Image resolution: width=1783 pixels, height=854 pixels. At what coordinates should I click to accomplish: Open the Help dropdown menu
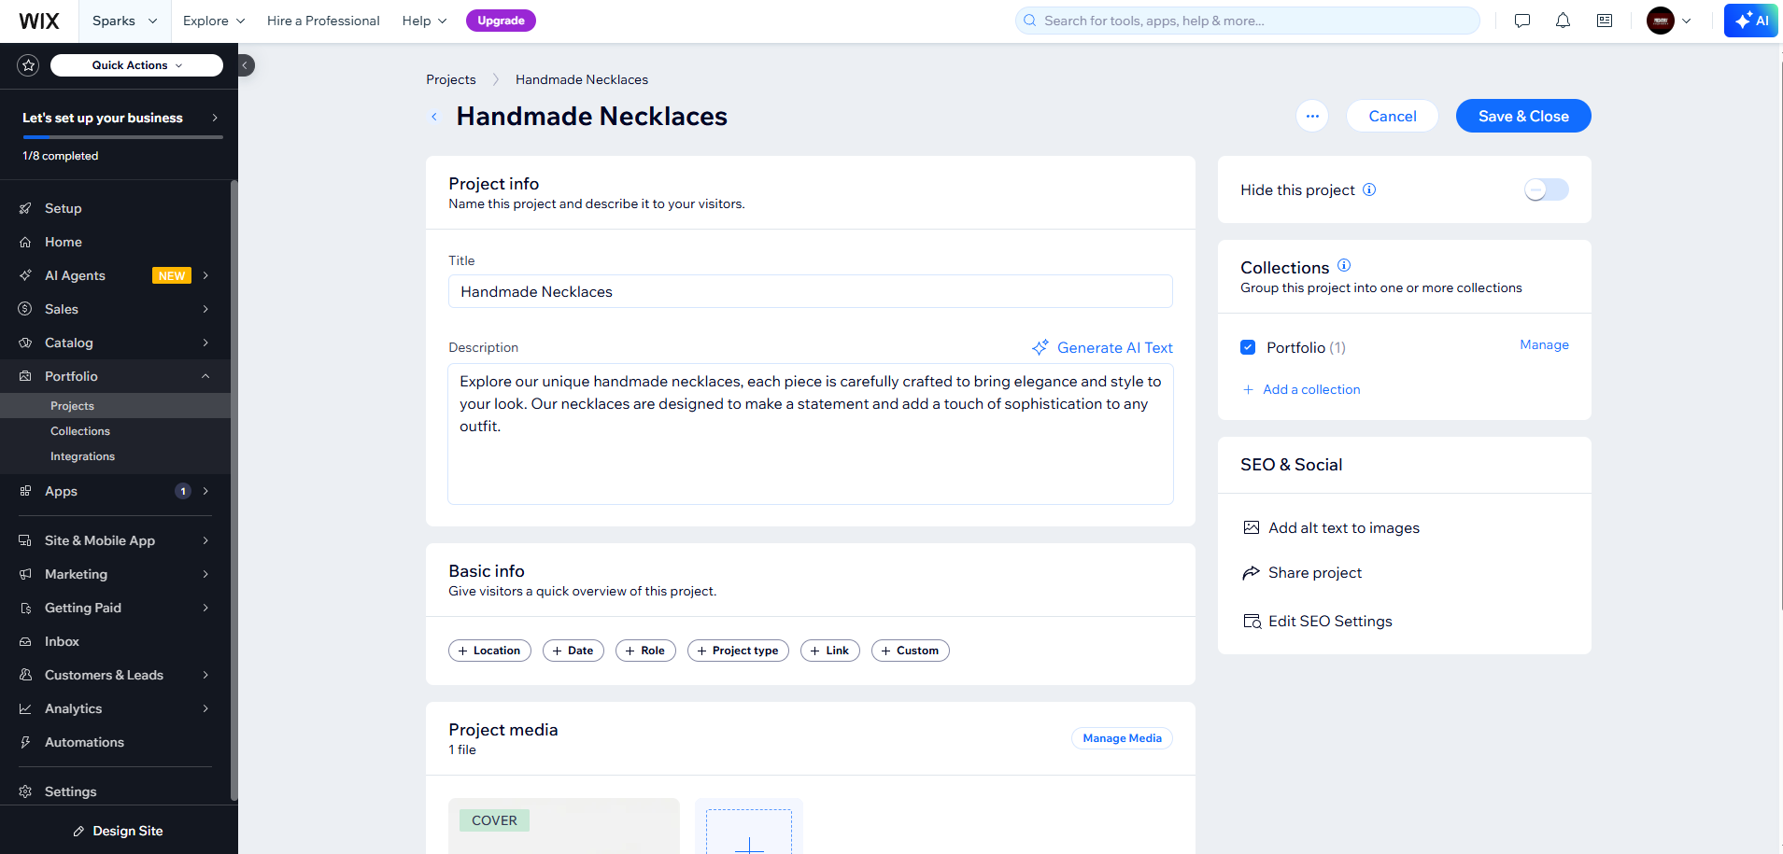click(425, 21)
